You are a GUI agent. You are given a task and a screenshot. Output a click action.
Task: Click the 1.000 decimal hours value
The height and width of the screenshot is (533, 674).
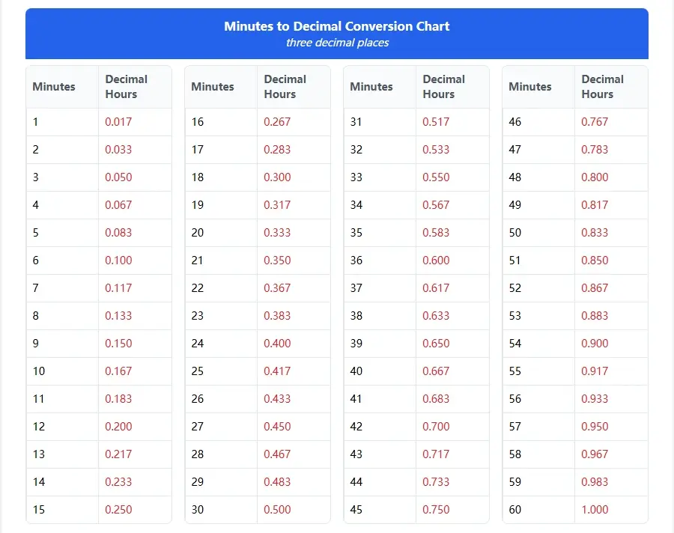(595, 510)
